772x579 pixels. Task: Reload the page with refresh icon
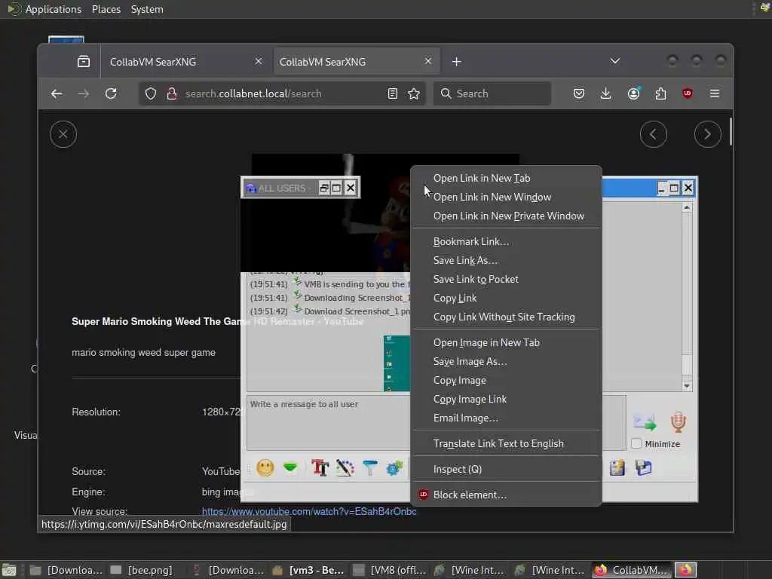pyautogui.click(x=112, y=93)
